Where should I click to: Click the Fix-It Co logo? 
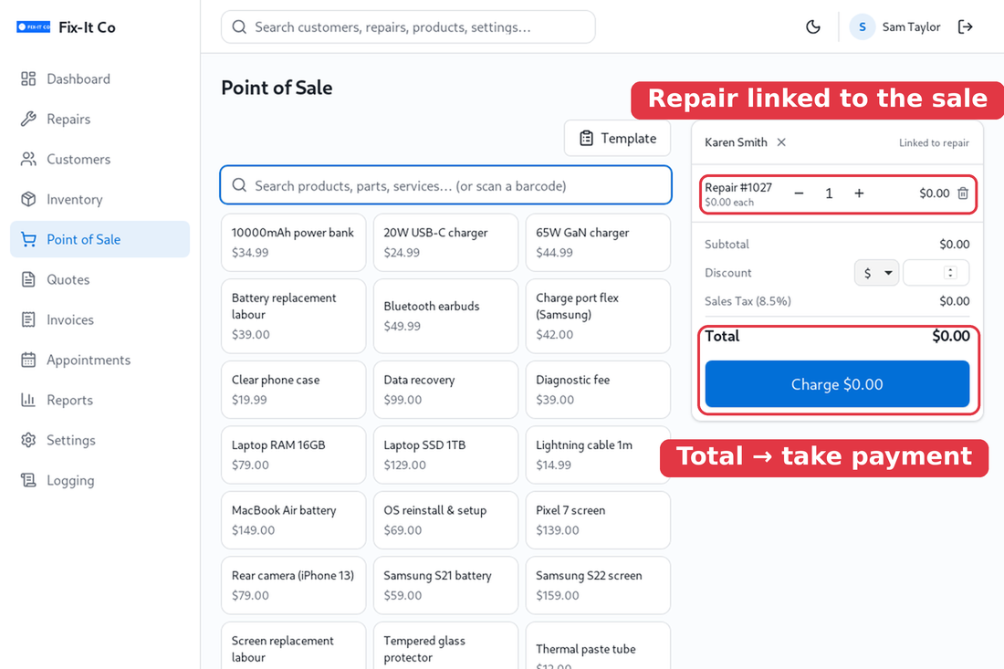click(33, 26)
